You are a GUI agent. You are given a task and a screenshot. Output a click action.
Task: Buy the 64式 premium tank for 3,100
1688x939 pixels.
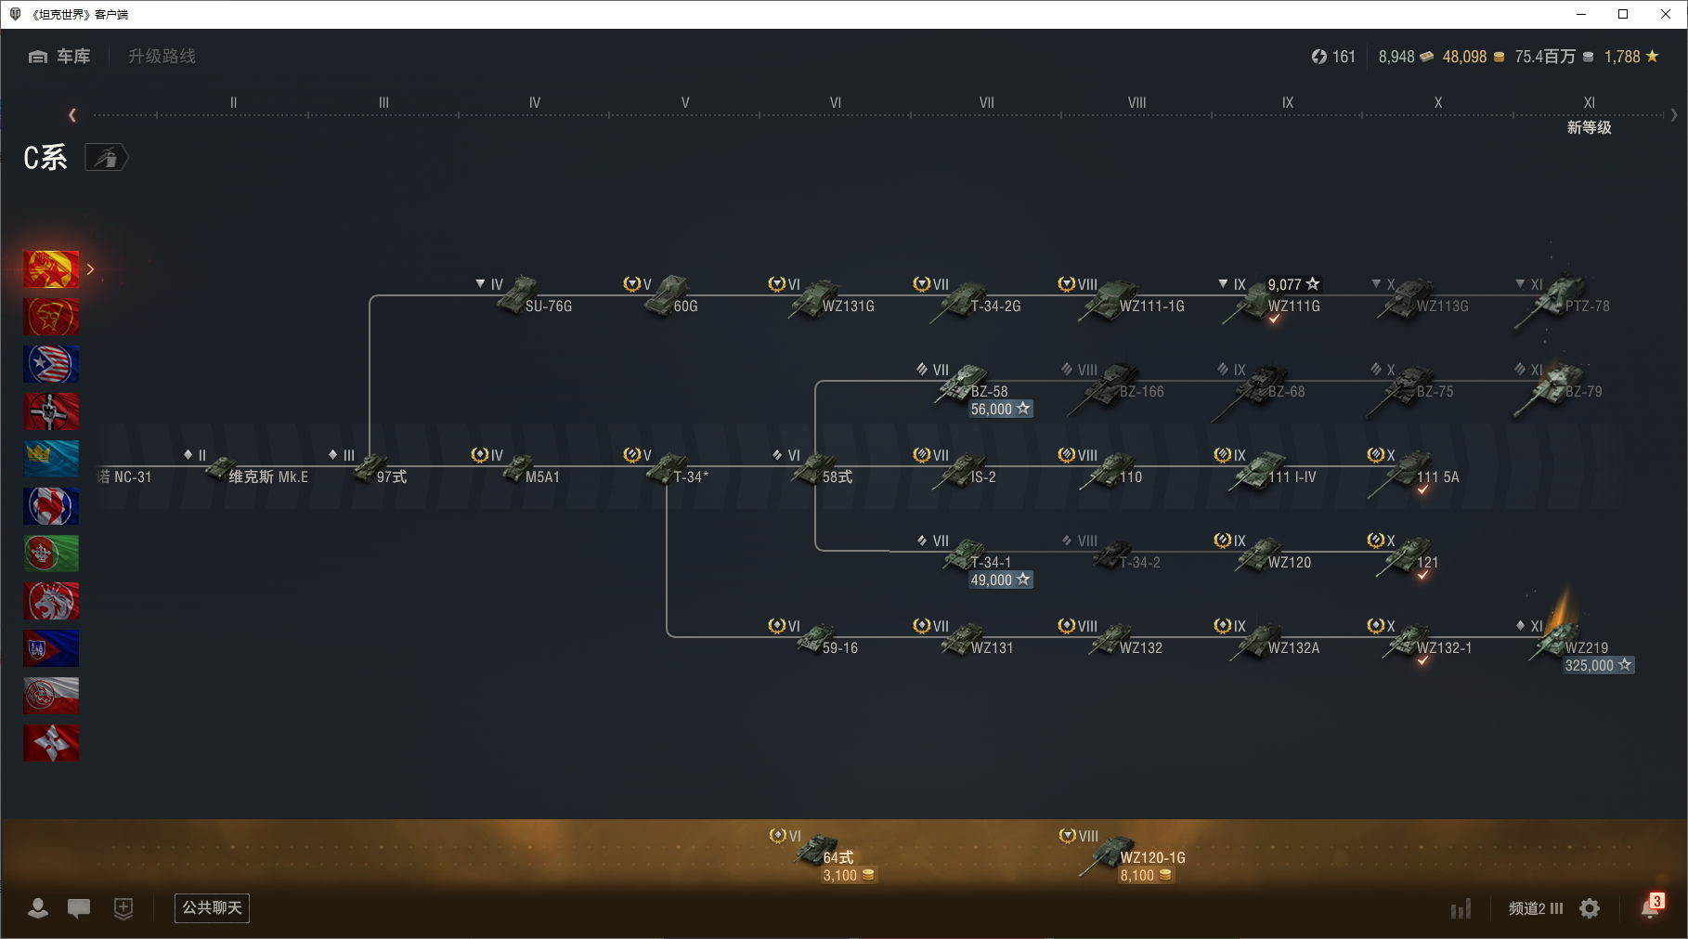[x=848, y=875]
